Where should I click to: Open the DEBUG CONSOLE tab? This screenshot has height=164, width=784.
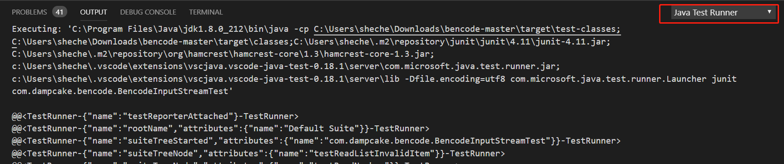[x=148, y=12]
